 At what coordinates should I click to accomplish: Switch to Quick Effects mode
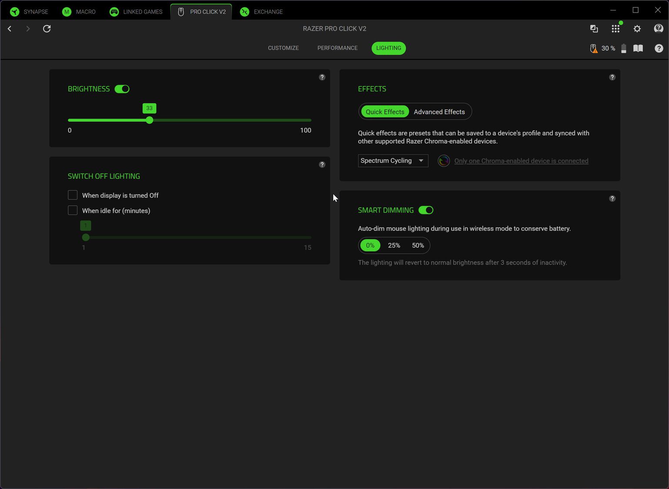[x=385, y=112]
